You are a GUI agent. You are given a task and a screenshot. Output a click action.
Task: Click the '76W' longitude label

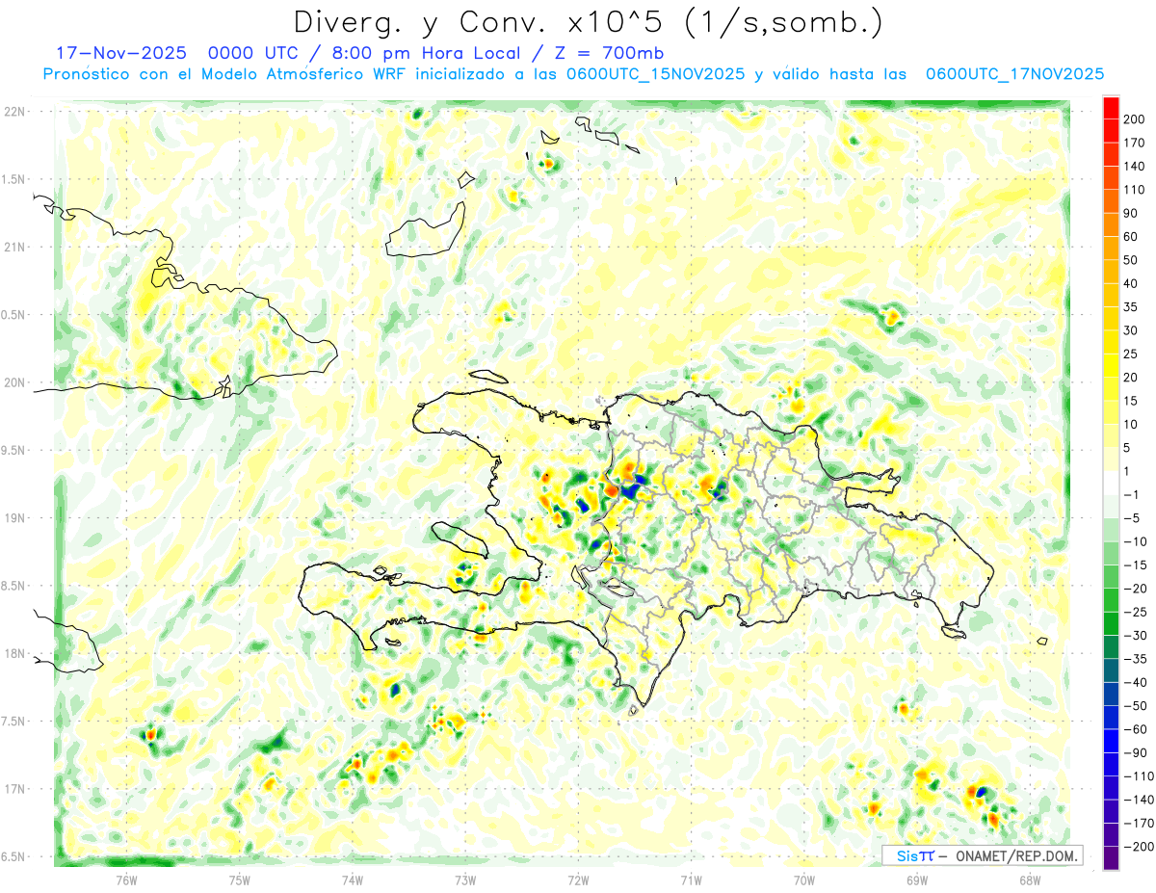click(127, 880)
